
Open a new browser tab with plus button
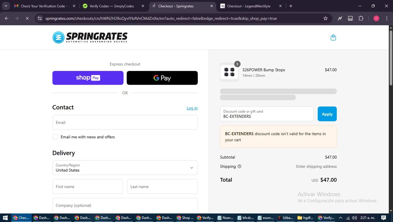point(291,6)
